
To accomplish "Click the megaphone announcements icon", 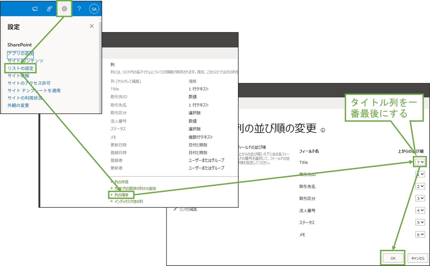I will tap(35, 9).
